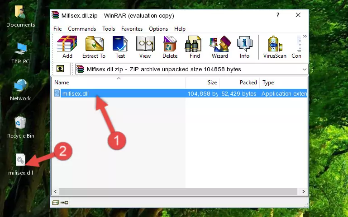Sort by the Packed column header
The height and width of the screenshot is (217, 348).
(239, 83)
